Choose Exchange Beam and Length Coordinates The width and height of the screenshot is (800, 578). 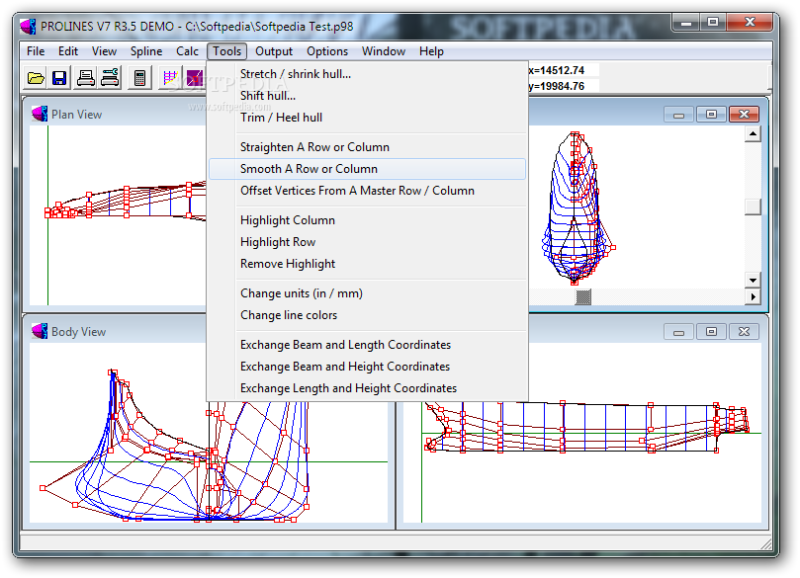[x=367, y=345]
